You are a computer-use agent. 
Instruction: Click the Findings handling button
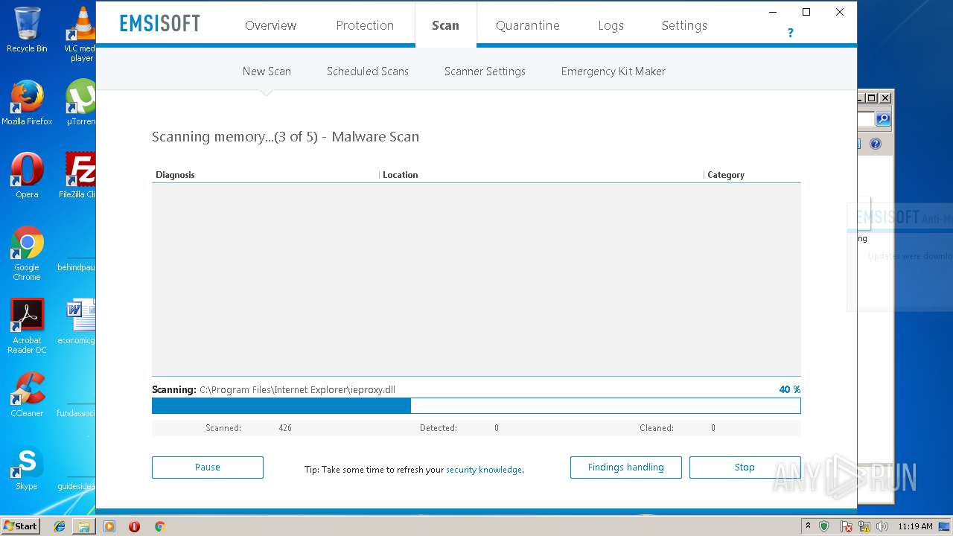[625, 468]
